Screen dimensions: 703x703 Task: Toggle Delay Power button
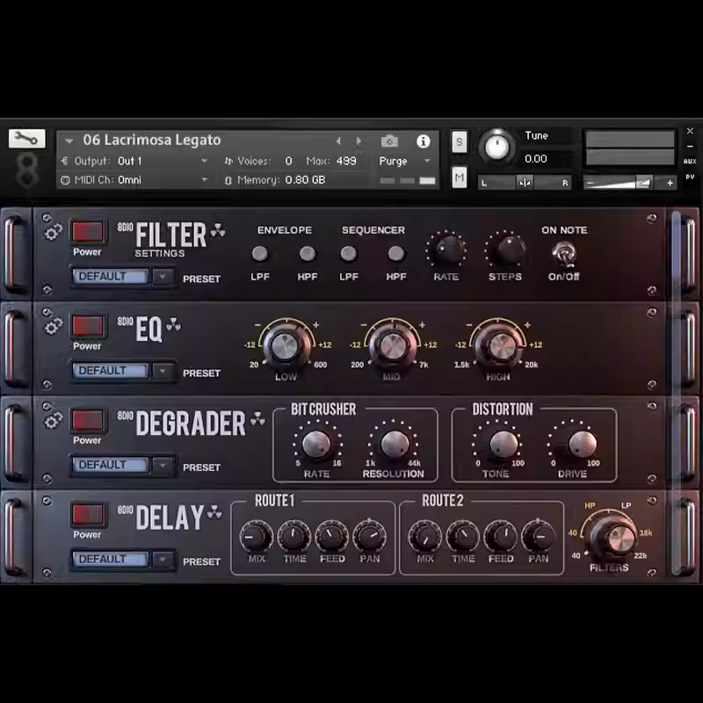coord(87,514)
